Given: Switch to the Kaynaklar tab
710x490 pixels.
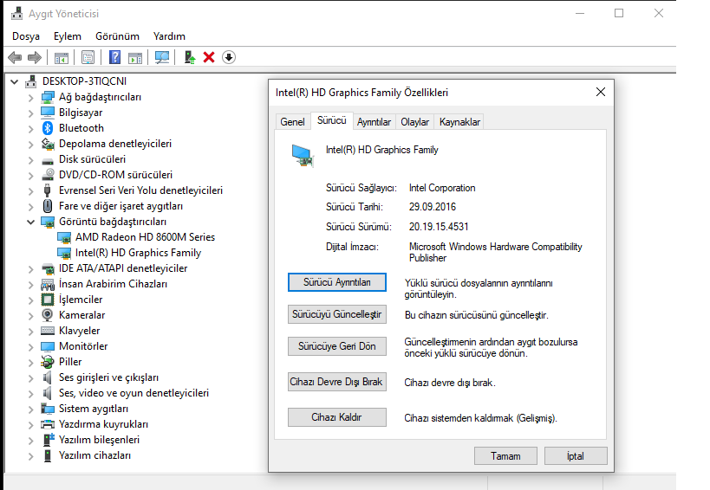Looking at the screenshot, I should coord(459,122).
